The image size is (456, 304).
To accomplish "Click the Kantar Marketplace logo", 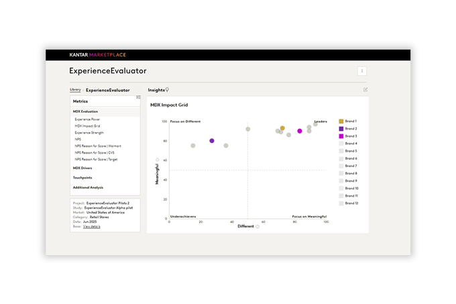I will [x=98, y=54].
